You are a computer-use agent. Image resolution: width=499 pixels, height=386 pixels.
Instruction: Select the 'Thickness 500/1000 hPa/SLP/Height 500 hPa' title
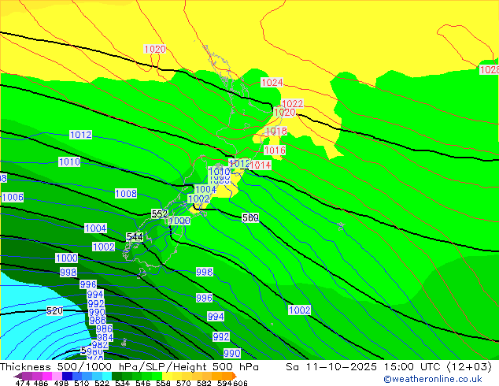click(129, 367)
